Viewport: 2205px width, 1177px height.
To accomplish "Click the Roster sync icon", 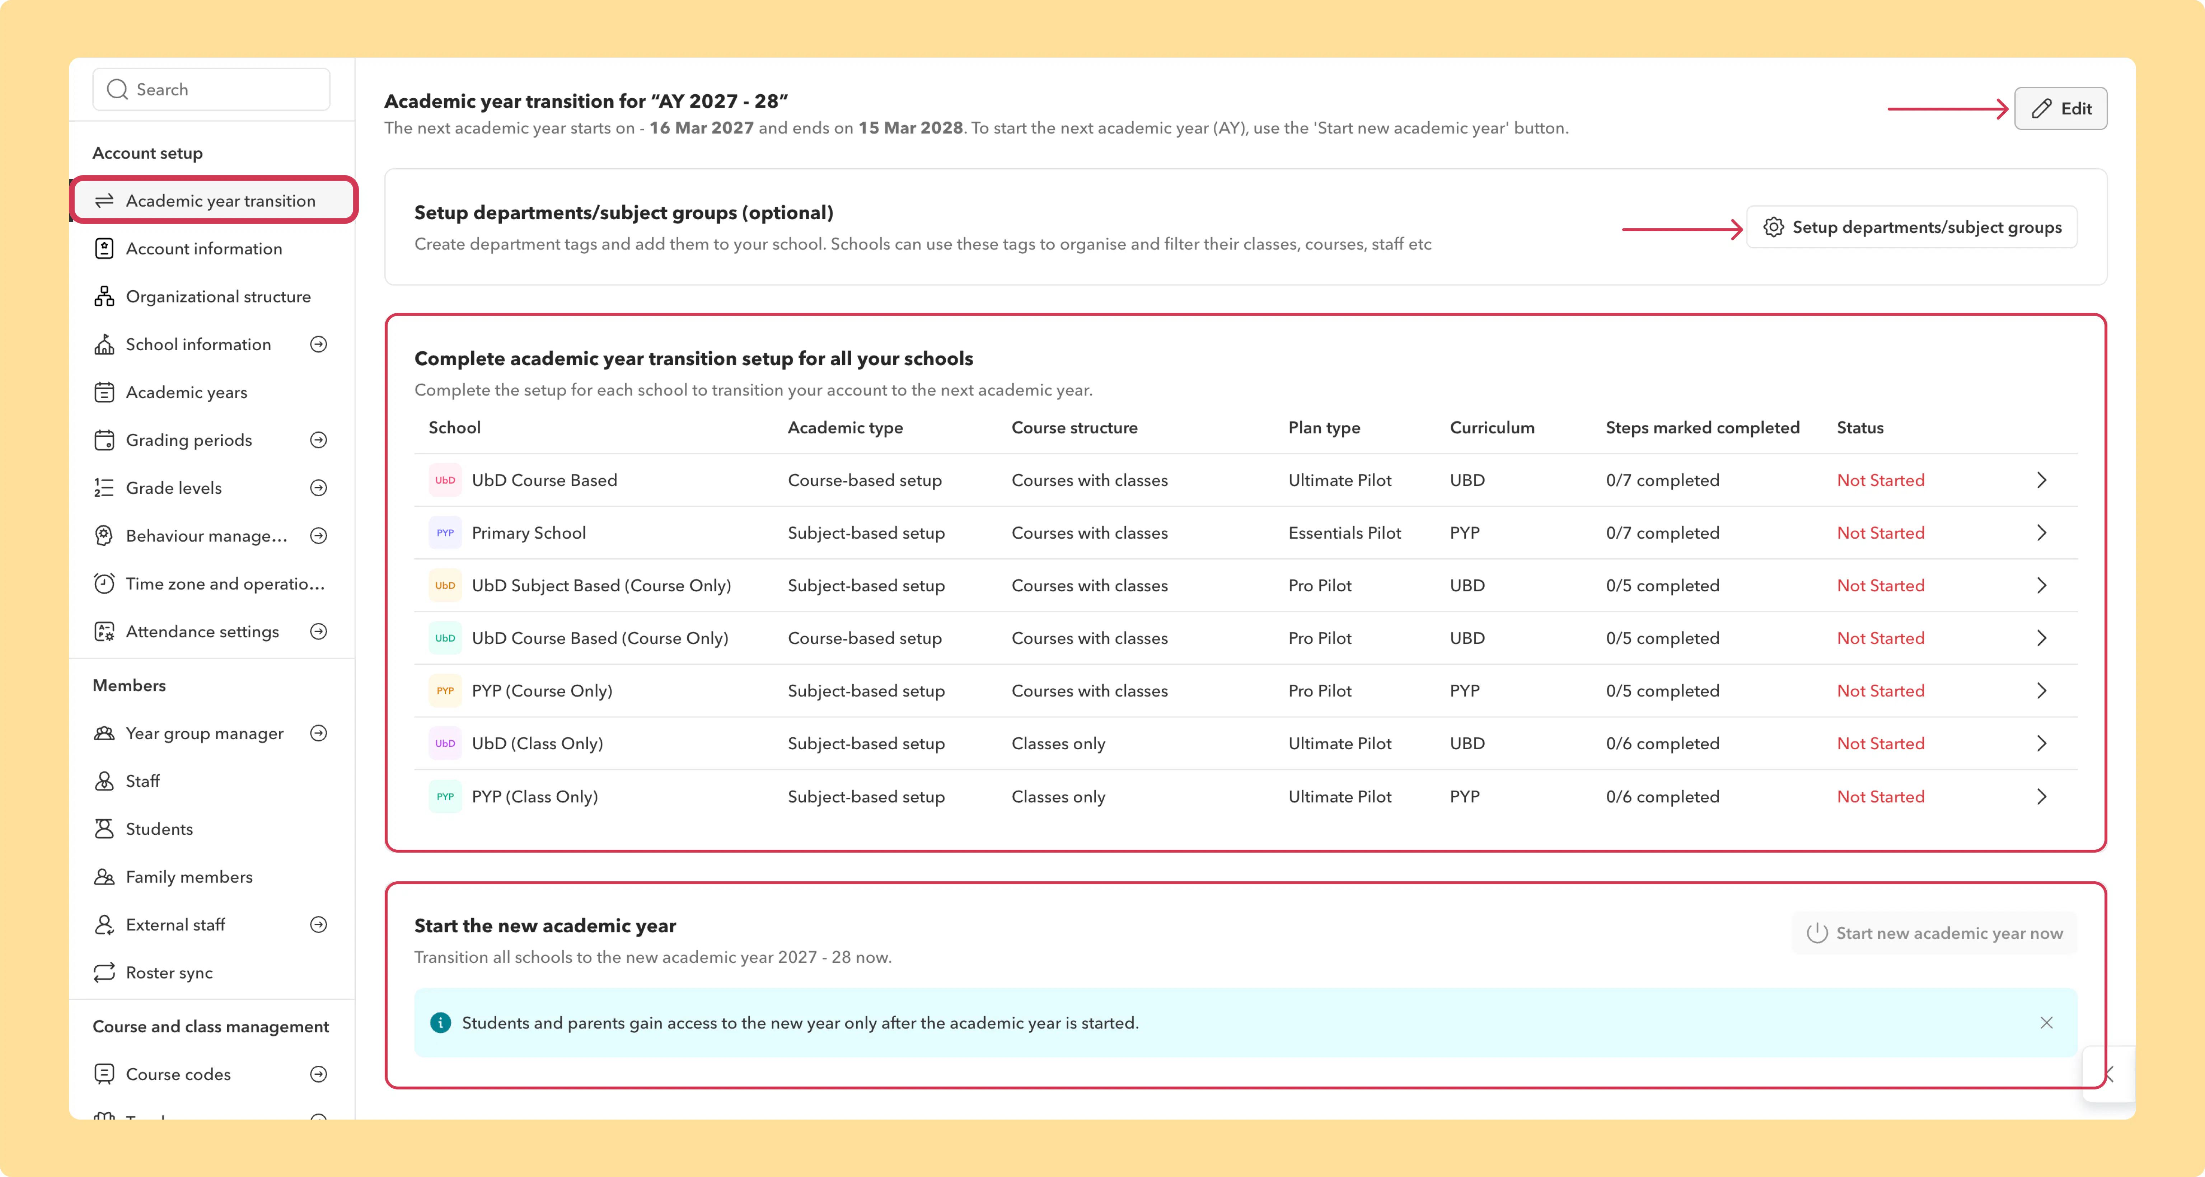I will pos(104,972).
